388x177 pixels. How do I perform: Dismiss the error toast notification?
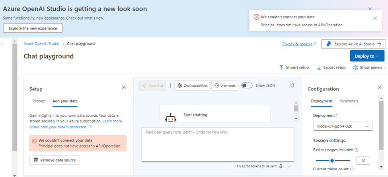pyautogui.click(x=375, y=18)
